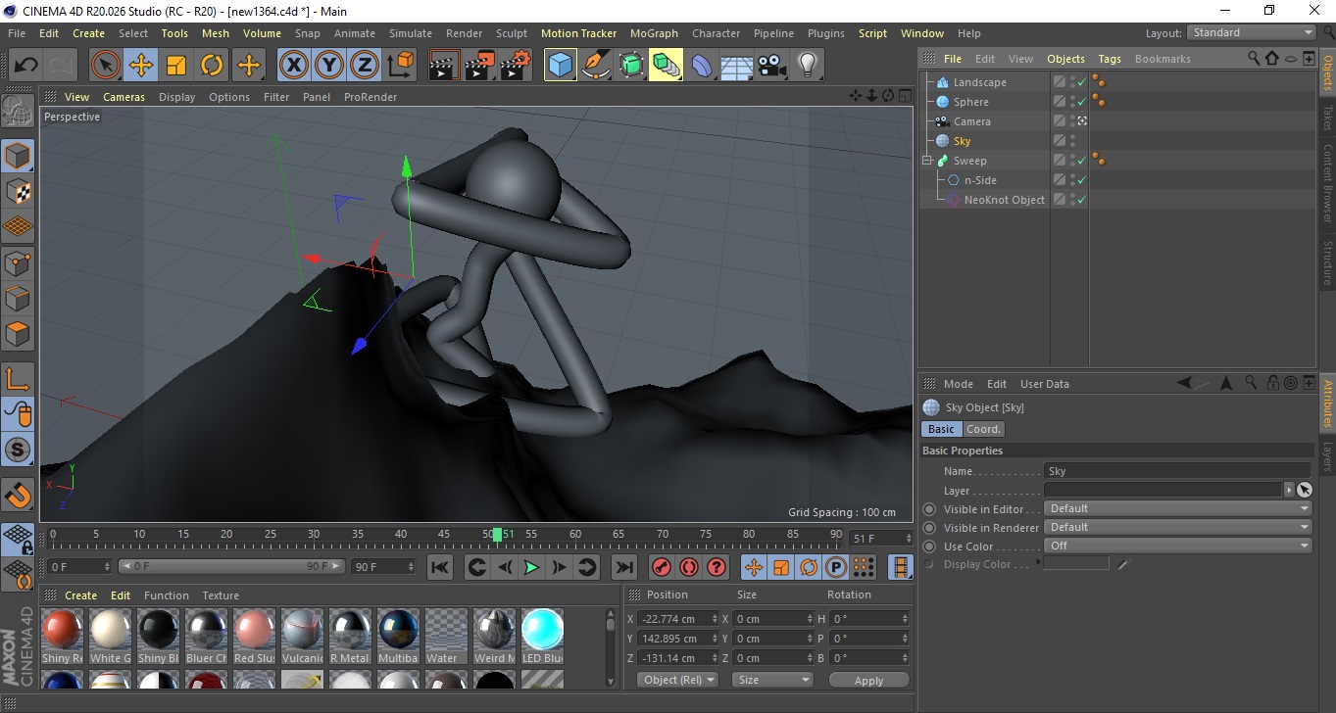Toggle Z axis lock

(364, 66)
